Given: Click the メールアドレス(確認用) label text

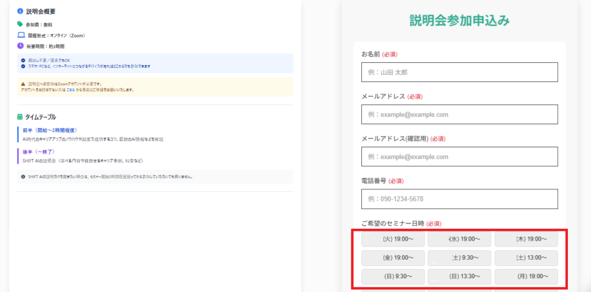Looking at the screenshot, I should [x=395, y=139].
